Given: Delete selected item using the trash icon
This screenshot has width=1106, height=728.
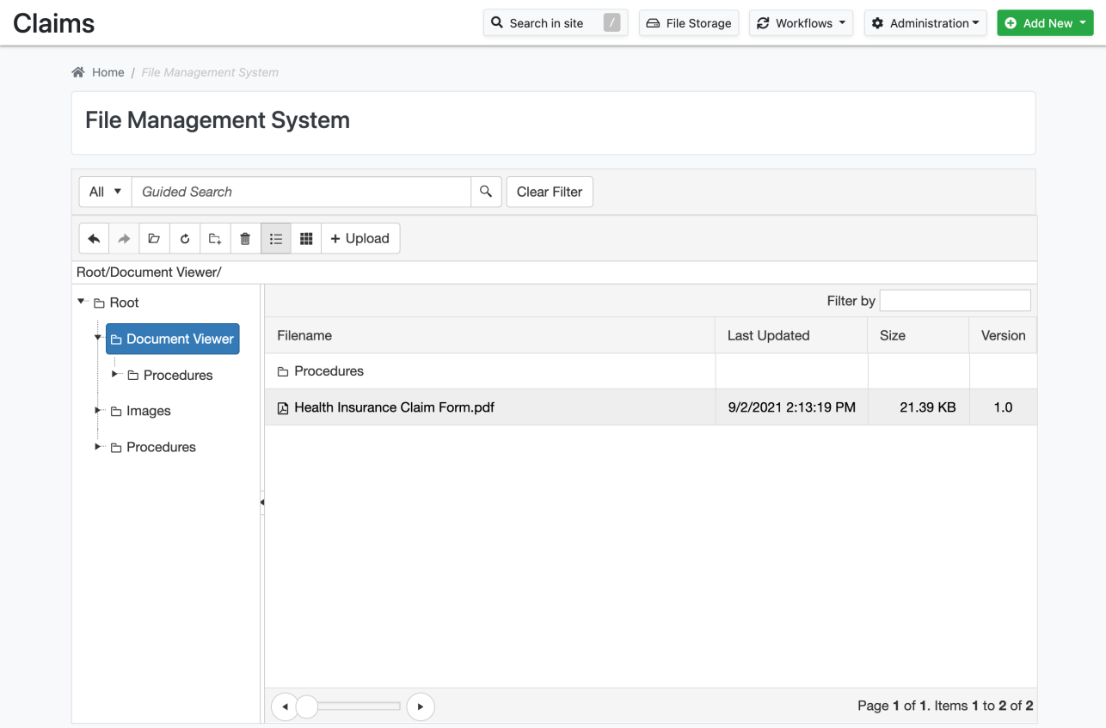Looking at the screenshot, I should [245, 238].
